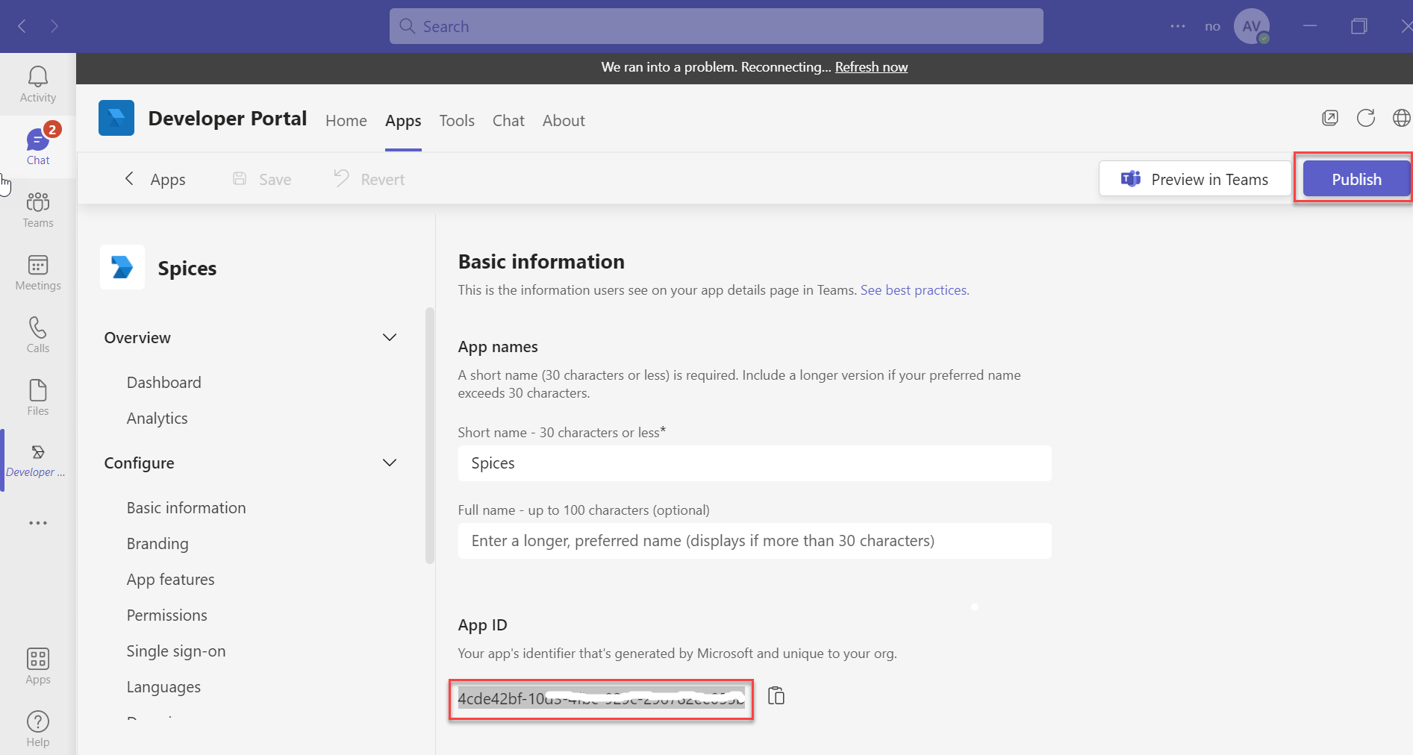This screenshot has width=1413, height=755.
Task: Open the Help question mark icon
Action: (x=37, y=729)
